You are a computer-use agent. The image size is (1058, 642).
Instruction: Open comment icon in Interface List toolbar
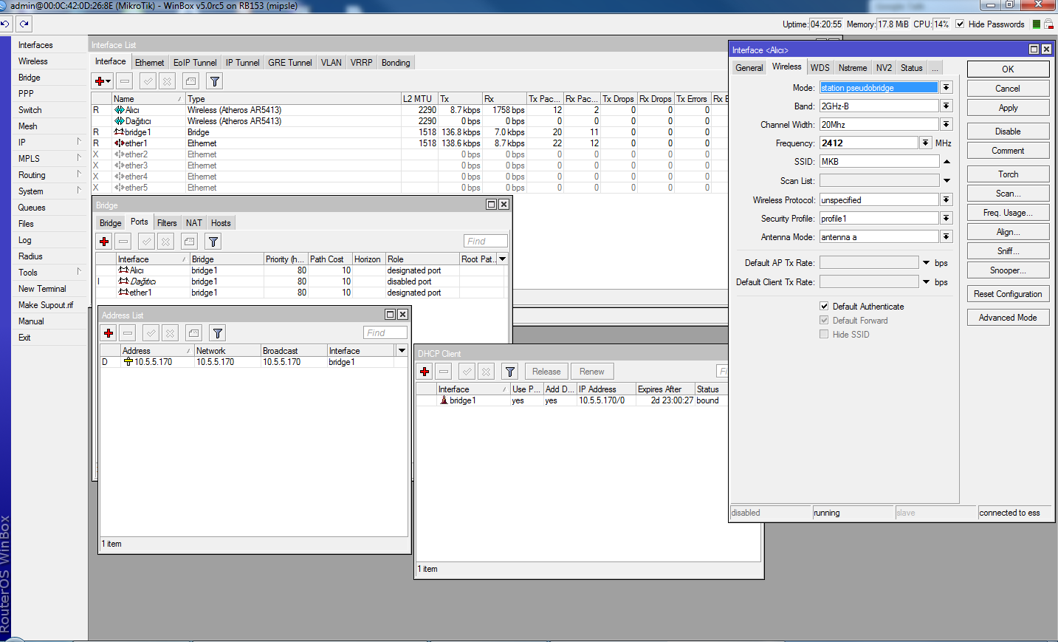(190, 81)
